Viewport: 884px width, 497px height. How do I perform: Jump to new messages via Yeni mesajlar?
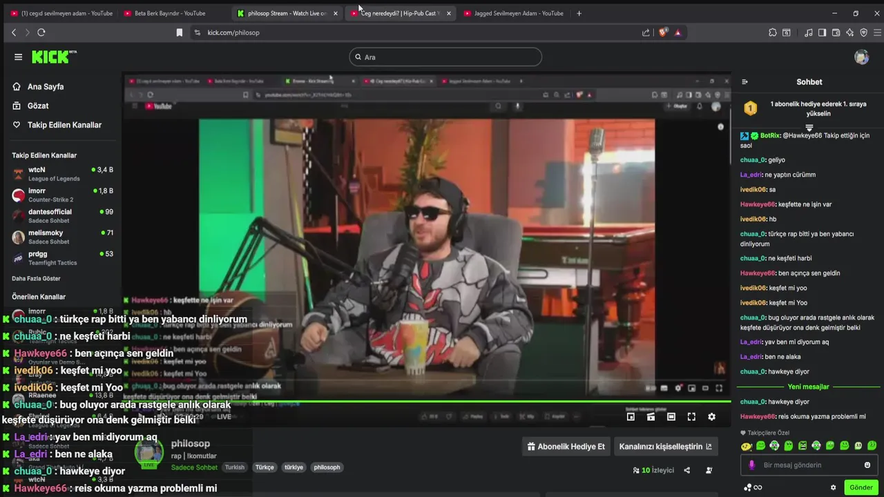808,387
